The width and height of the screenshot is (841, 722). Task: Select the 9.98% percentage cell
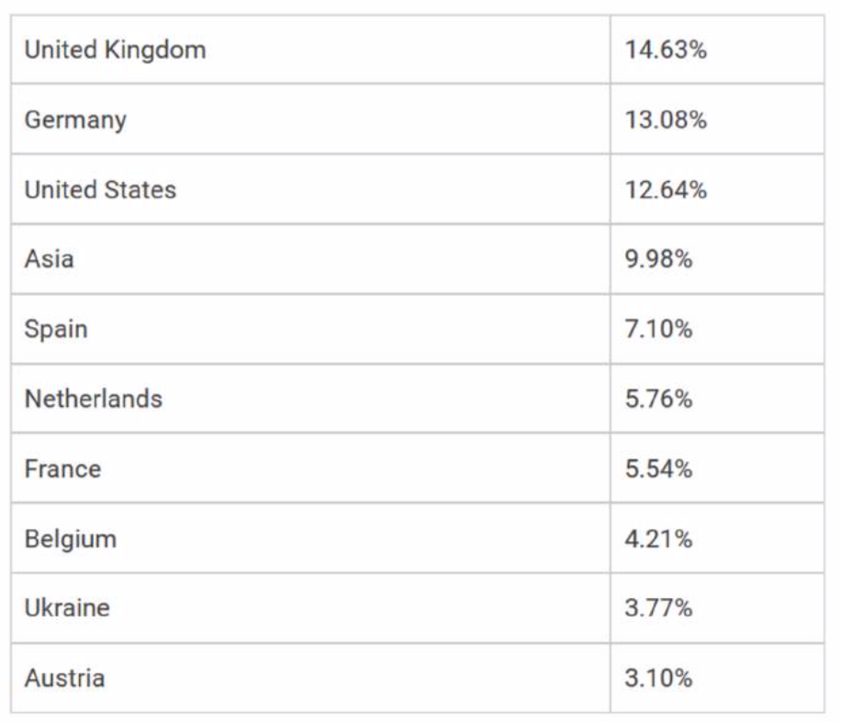[x=658, y=259]
